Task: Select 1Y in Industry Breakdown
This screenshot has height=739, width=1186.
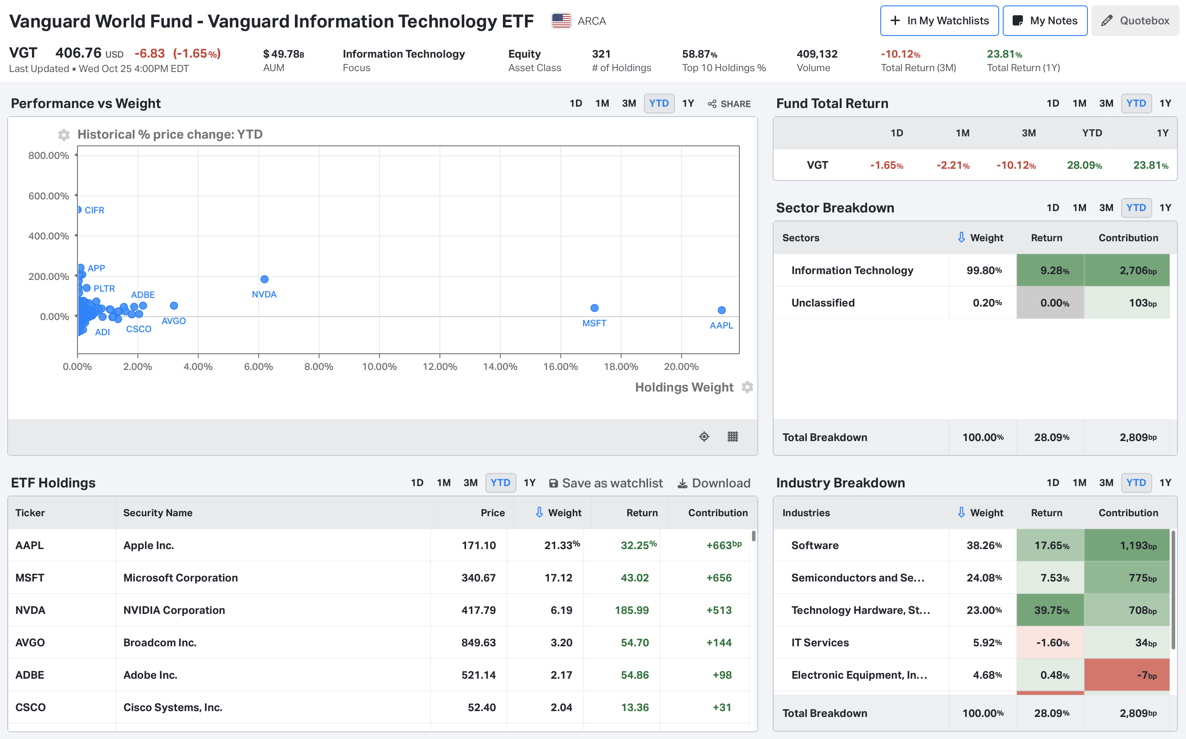Action: pos(1165,483)
